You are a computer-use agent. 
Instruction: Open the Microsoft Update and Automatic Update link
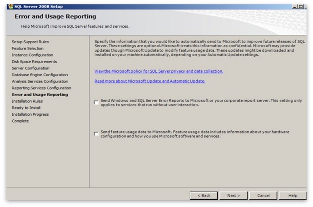[x=150, y=81]
